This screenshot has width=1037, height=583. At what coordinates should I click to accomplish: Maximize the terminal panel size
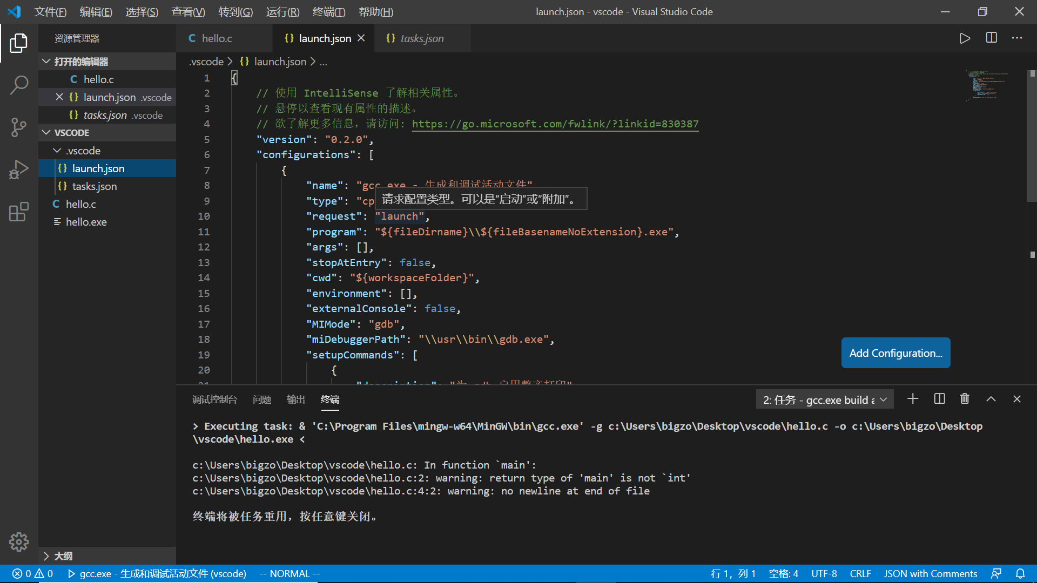pos(991,399)
